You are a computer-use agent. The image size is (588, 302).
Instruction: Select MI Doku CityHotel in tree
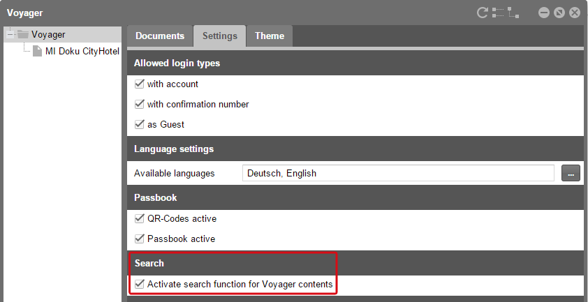82,51
